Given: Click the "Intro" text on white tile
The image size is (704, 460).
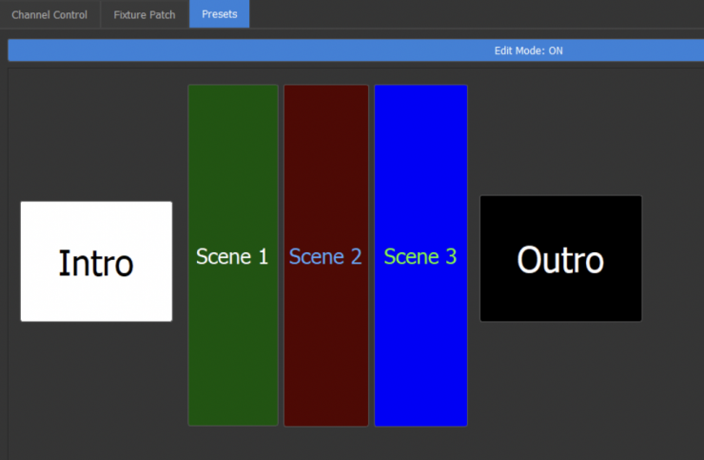Looking at the screenshot, I should (x=96, y=263).
